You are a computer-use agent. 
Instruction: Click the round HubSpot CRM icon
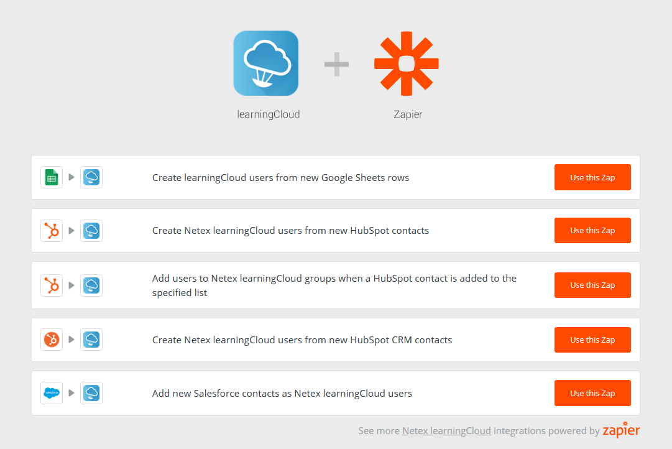coord(52,340)
